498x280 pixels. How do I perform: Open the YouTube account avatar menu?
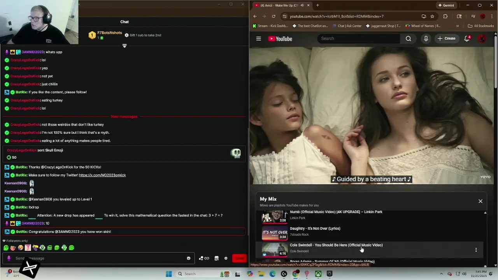[482, 38]
